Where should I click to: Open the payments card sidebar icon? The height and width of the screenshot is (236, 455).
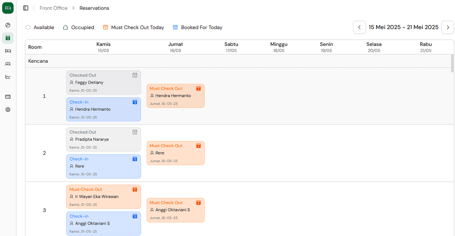(x=8, y=97)
